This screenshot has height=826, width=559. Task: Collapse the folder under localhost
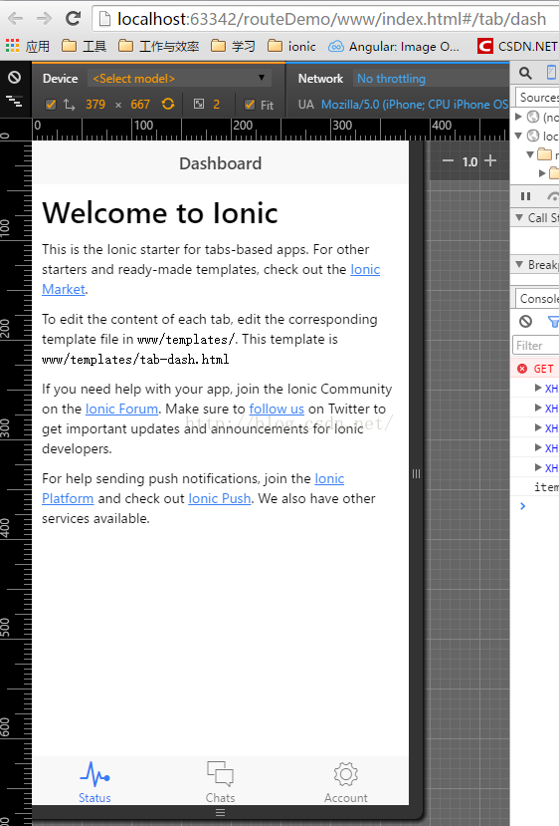pos(530,154)
